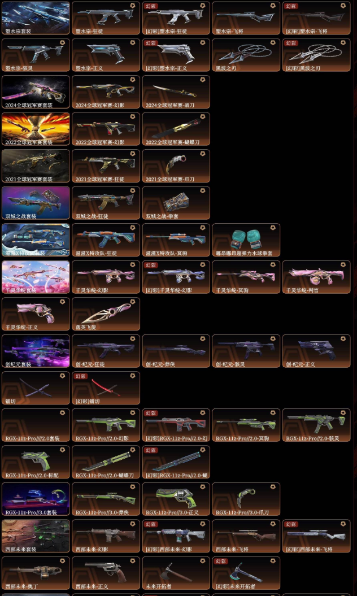Image resolution: width=357 pixels, height=596 pixels.
Task: Click the 幻彩 tag on [幻彩]塑水宗-正义
Action: (151, 43)
